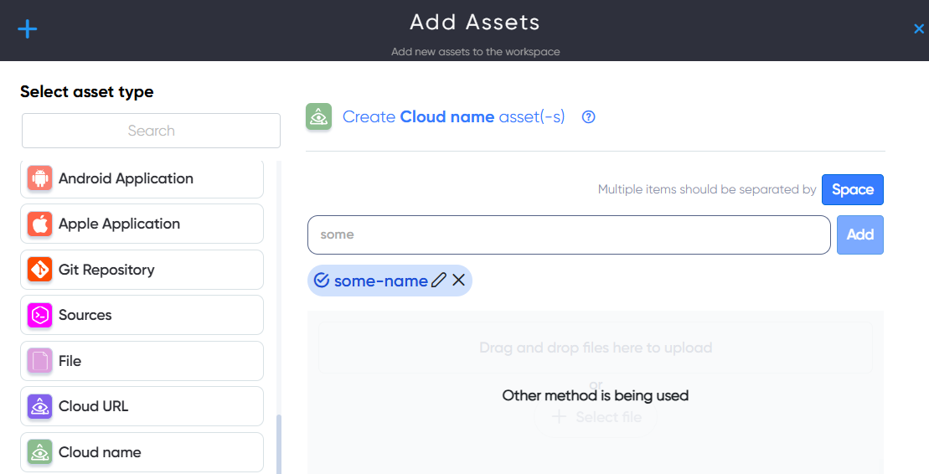
Task: Click the Space separator button
Action: tap(853, 189)
